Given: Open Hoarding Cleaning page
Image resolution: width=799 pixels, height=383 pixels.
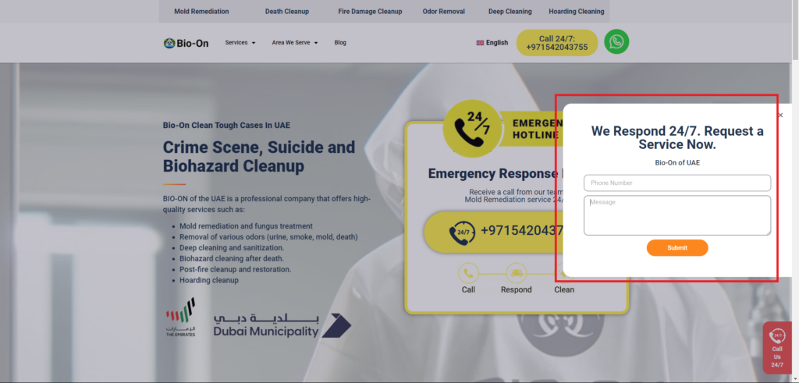Looking at the screenshot, I should click(577, 11).
